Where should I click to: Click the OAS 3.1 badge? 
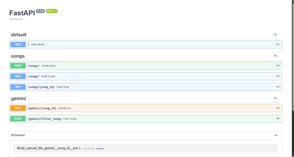point(52,11)
